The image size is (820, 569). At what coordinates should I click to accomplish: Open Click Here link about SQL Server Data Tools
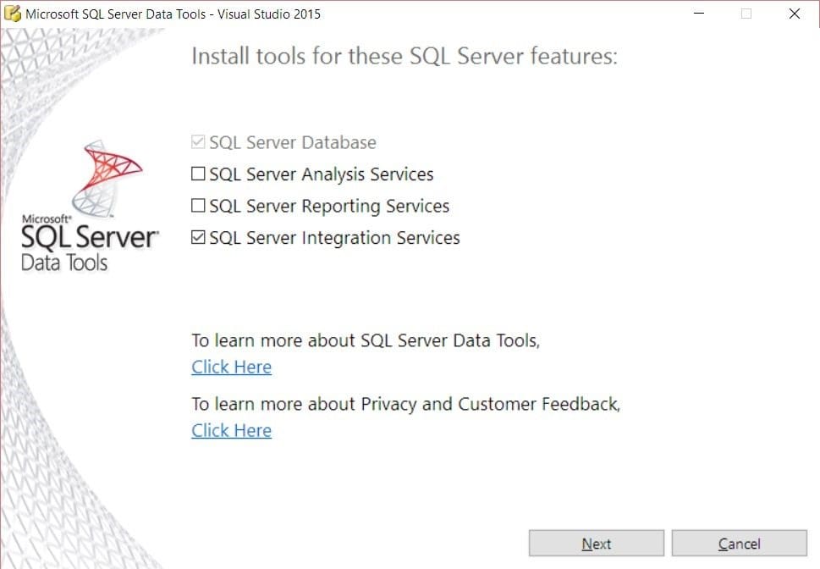coord(232,367)
